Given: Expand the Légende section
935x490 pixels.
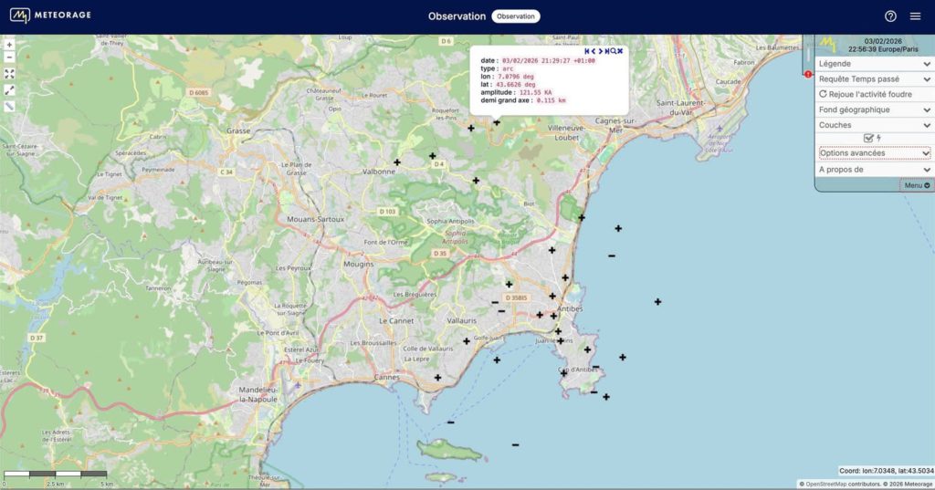Looking at the screenshot, I should (x=874, y=64).
